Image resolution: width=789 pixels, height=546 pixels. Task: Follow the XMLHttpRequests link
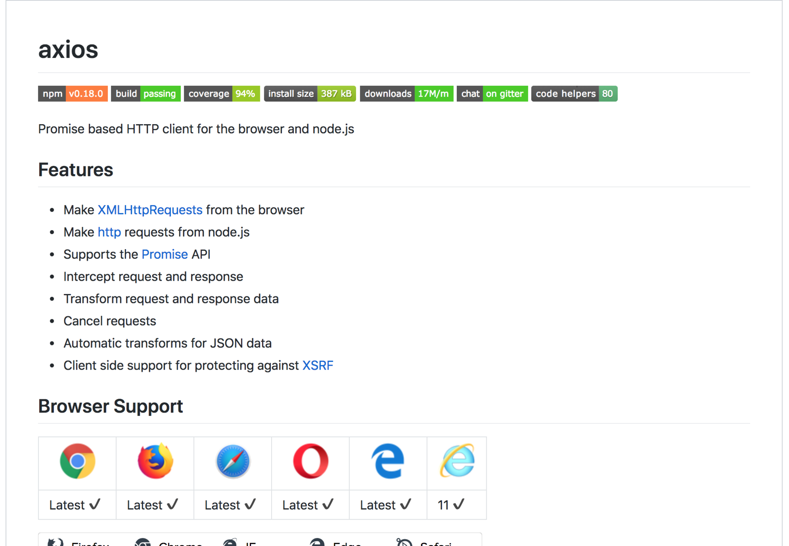[150, 210]
